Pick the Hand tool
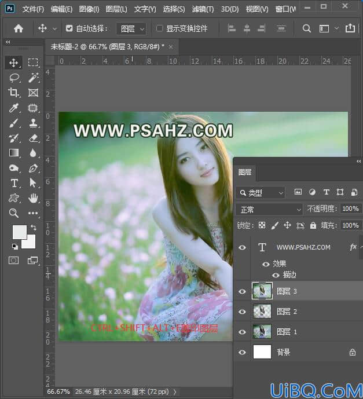 (33, 198)
